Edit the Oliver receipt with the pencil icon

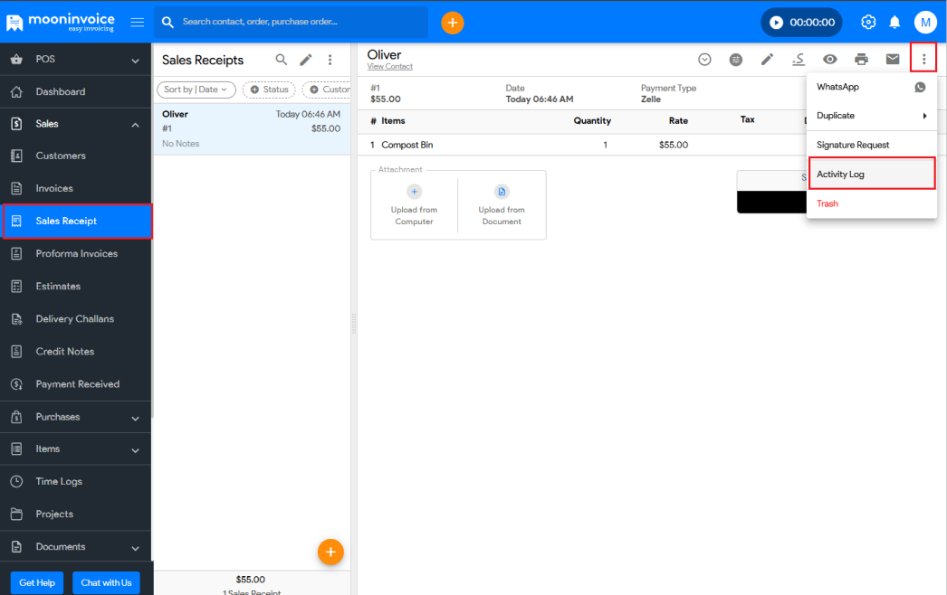[767, 59]
